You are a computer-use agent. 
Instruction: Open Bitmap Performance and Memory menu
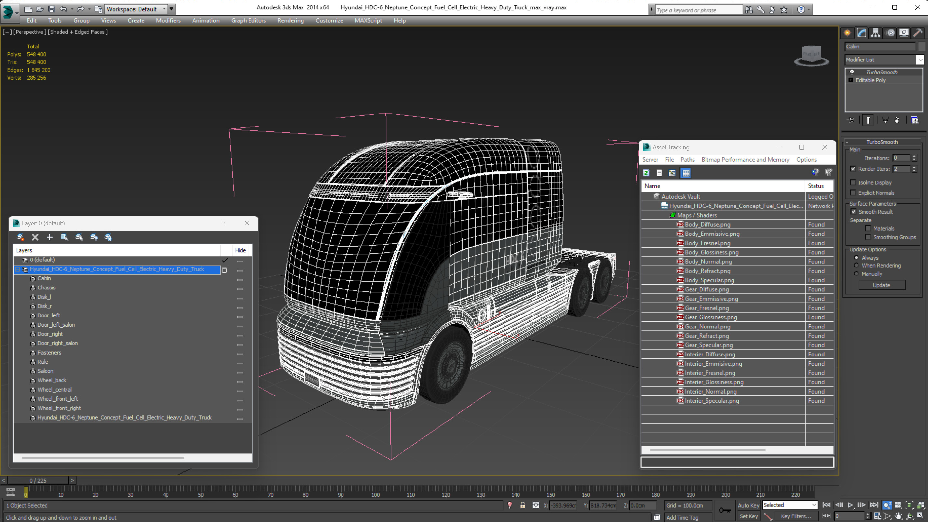pyautogui.click(x=745, y=160)
